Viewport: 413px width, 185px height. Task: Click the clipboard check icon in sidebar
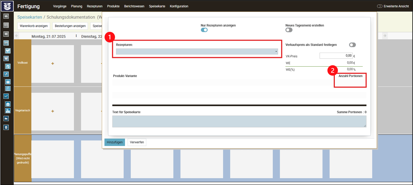coord(6,127)
